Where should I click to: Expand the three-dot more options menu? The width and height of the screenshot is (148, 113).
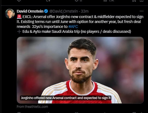[141, 11]
